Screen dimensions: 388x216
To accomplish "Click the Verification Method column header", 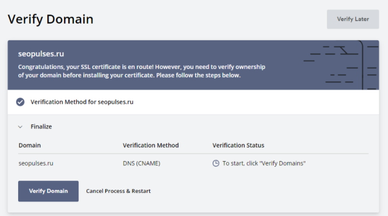I will coord(151,146).
